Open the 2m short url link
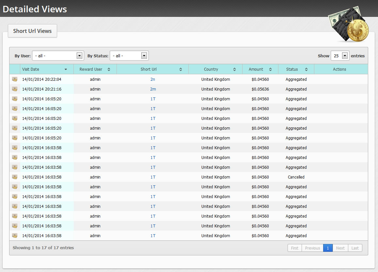 point(153,89)
